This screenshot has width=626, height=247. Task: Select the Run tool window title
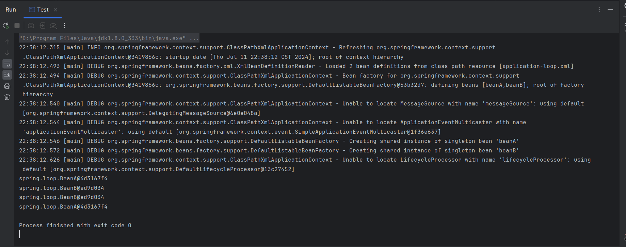click(11, 10)
